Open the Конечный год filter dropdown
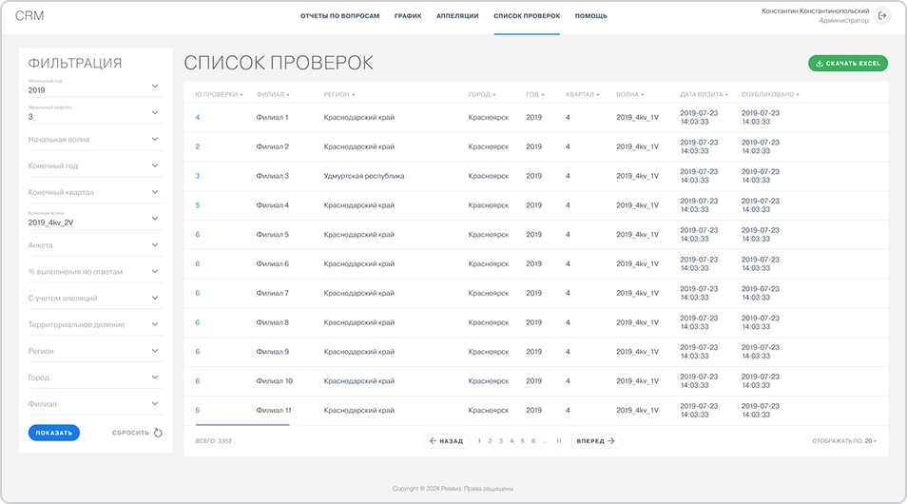The height and width of the screenshot is (504, 907). (95, 166)
